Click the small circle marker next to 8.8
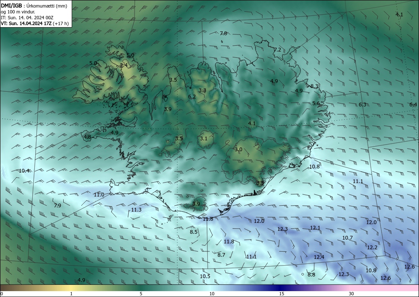Image resolution: width=419 pixels, height=297 pixels. [303, 274]
